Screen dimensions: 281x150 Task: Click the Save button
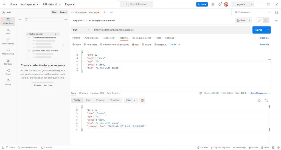(241, 20)
